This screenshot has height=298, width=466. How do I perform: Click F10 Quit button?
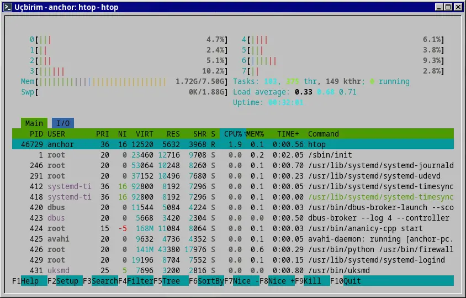click(x=346, y=281)
